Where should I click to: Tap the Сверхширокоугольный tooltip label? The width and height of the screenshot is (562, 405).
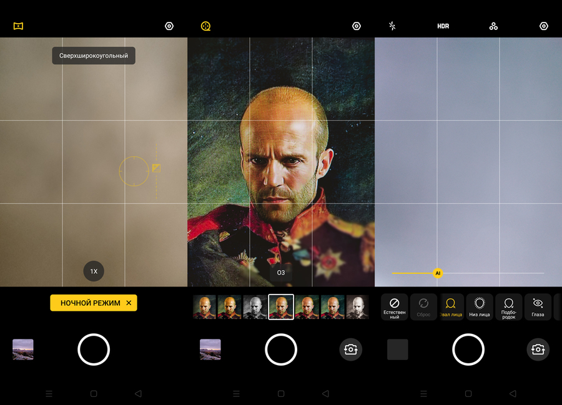tap(94, 56)
